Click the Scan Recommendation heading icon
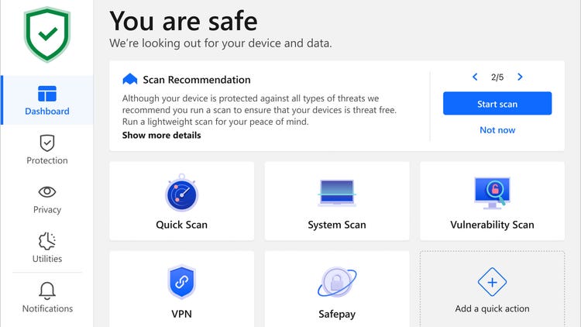 tap(129, 80)
